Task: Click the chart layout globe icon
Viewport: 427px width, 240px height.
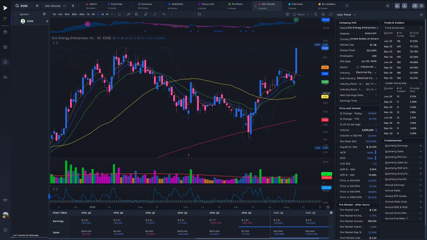Action: click(288, 14)
